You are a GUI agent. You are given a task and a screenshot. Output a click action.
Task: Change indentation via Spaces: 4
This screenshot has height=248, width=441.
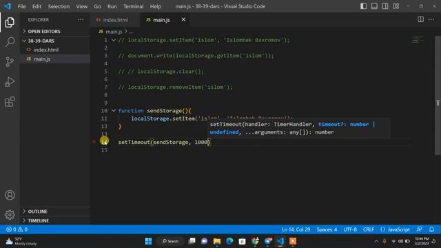click(x=327, y=229)
